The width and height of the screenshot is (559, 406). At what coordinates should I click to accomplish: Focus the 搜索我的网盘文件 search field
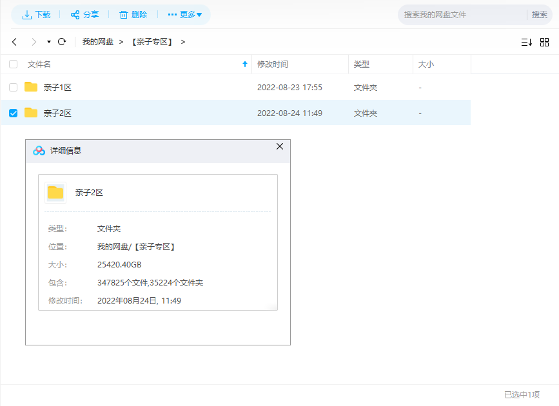pyautogui.click(x=461, y=14)
